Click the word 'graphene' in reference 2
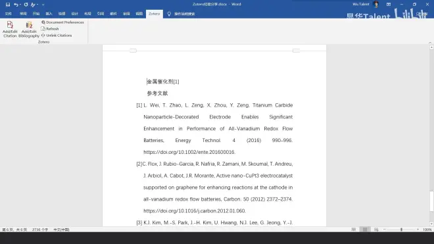 (187, 187)
